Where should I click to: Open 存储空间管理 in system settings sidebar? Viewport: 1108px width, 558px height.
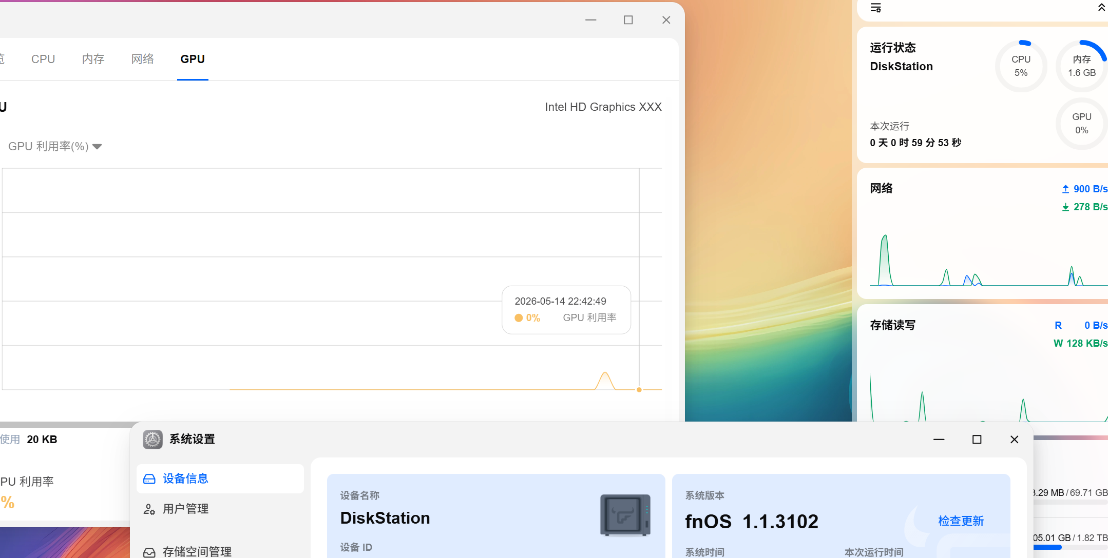(220, 552)
